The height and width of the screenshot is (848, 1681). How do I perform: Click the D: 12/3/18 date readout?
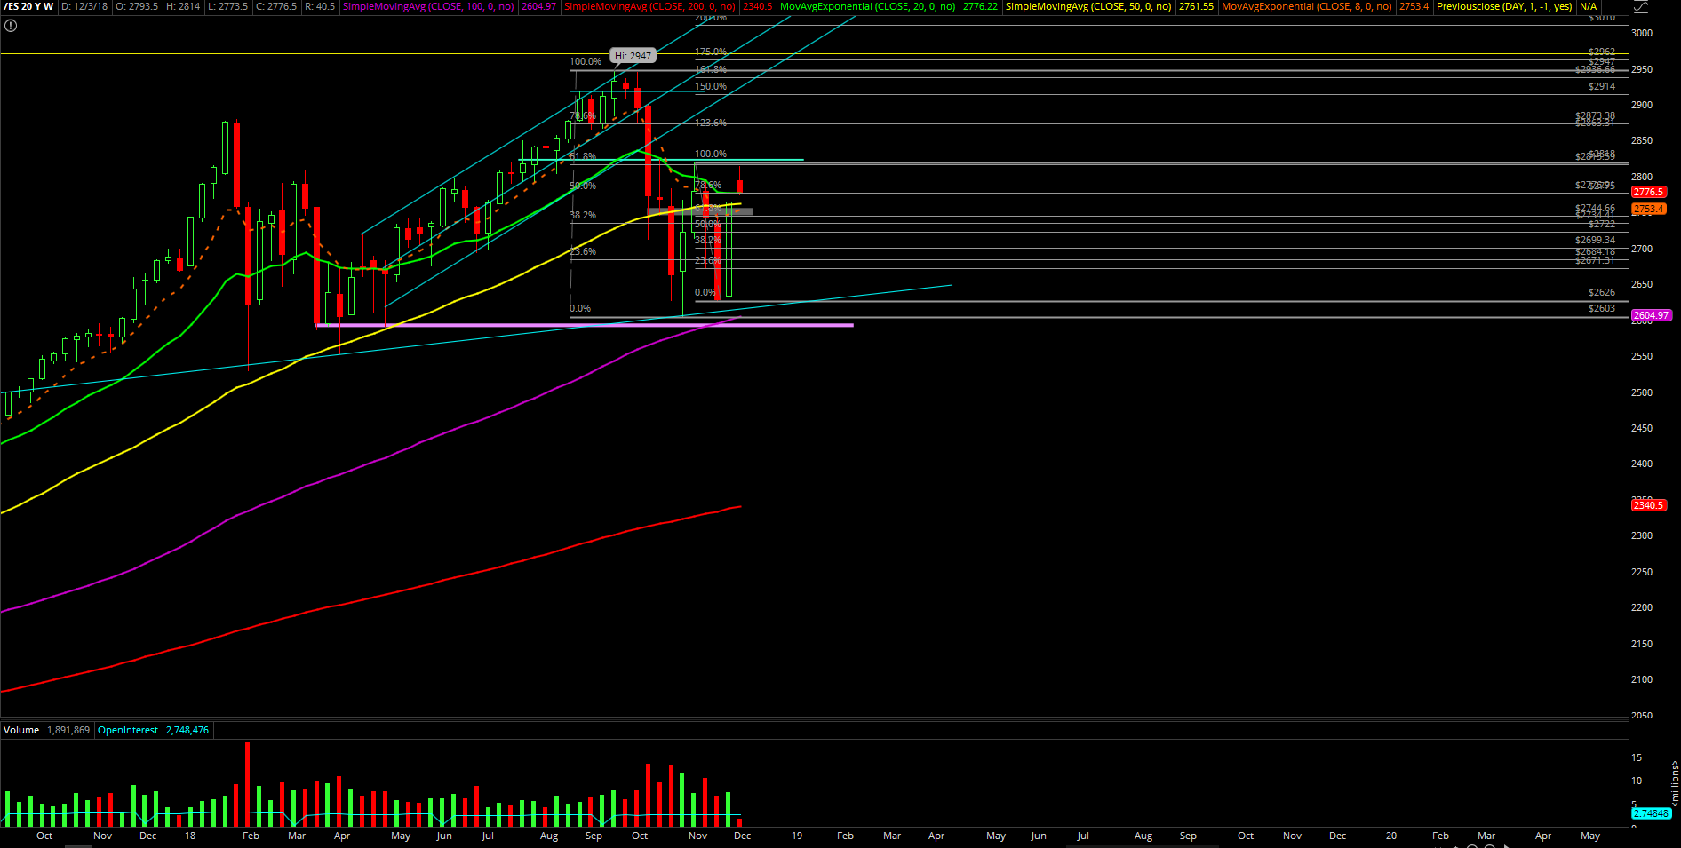coord(84,6)
